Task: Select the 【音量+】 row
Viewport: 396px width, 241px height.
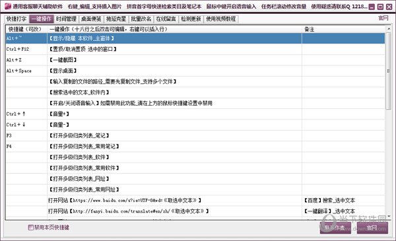Action: [x=195, y=114]
